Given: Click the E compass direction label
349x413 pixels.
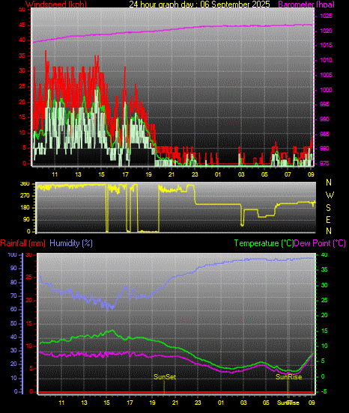Looking at the screenshot, I should (x=328, y=220).
